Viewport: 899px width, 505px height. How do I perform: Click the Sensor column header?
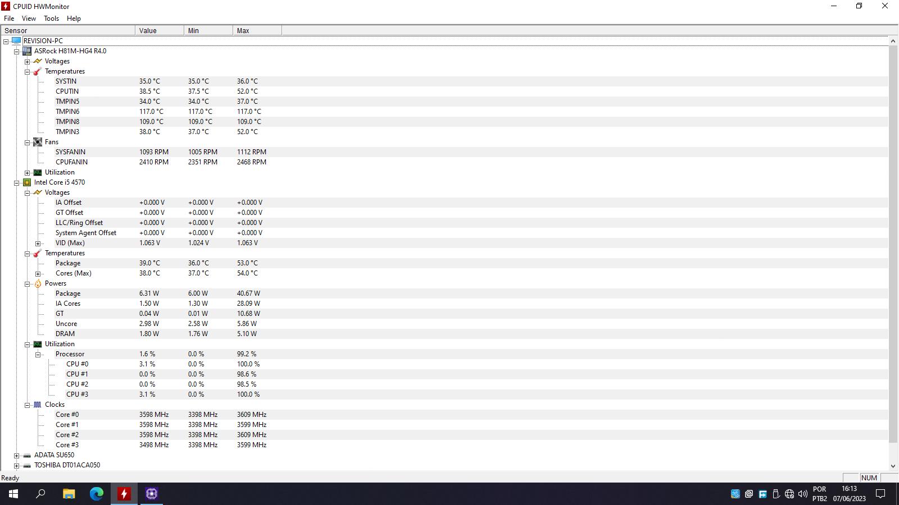68,30
